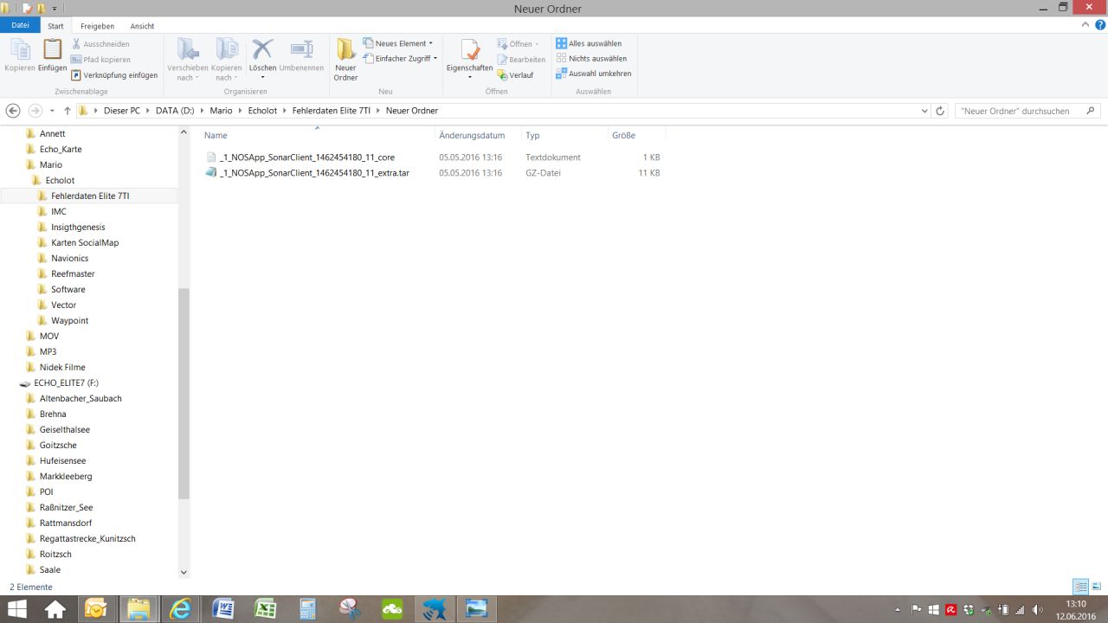Viewport: 1108px width, 623px height.
Task: Open the Freigeben ribbon tab
Action: point(97,26)
